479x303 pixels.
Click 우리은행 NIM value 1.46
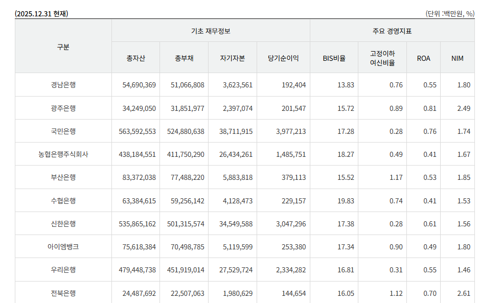464,270
